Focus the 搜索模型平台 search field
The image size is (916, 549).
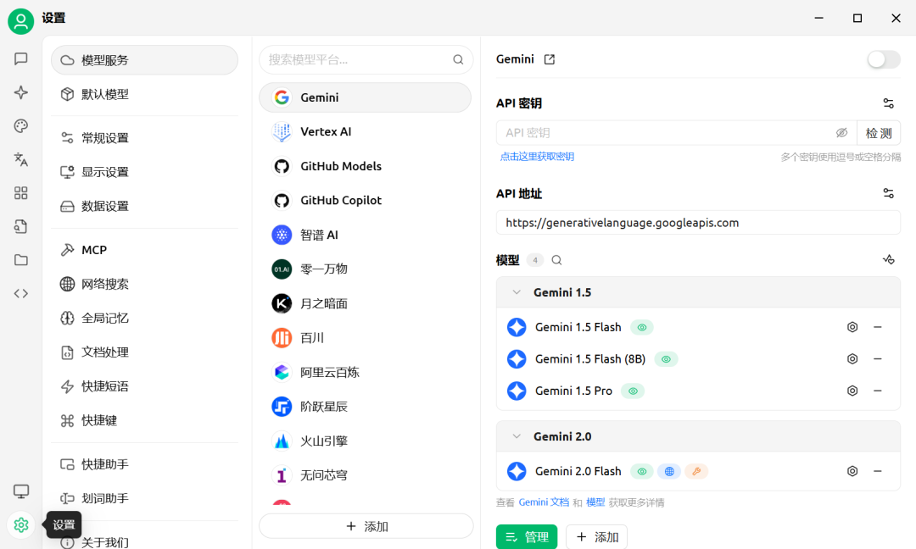tap(366, 59)
